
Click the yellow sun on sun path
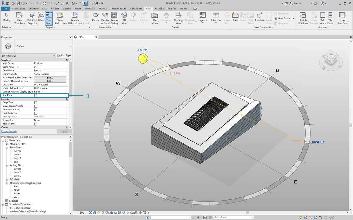click(143, 58)
